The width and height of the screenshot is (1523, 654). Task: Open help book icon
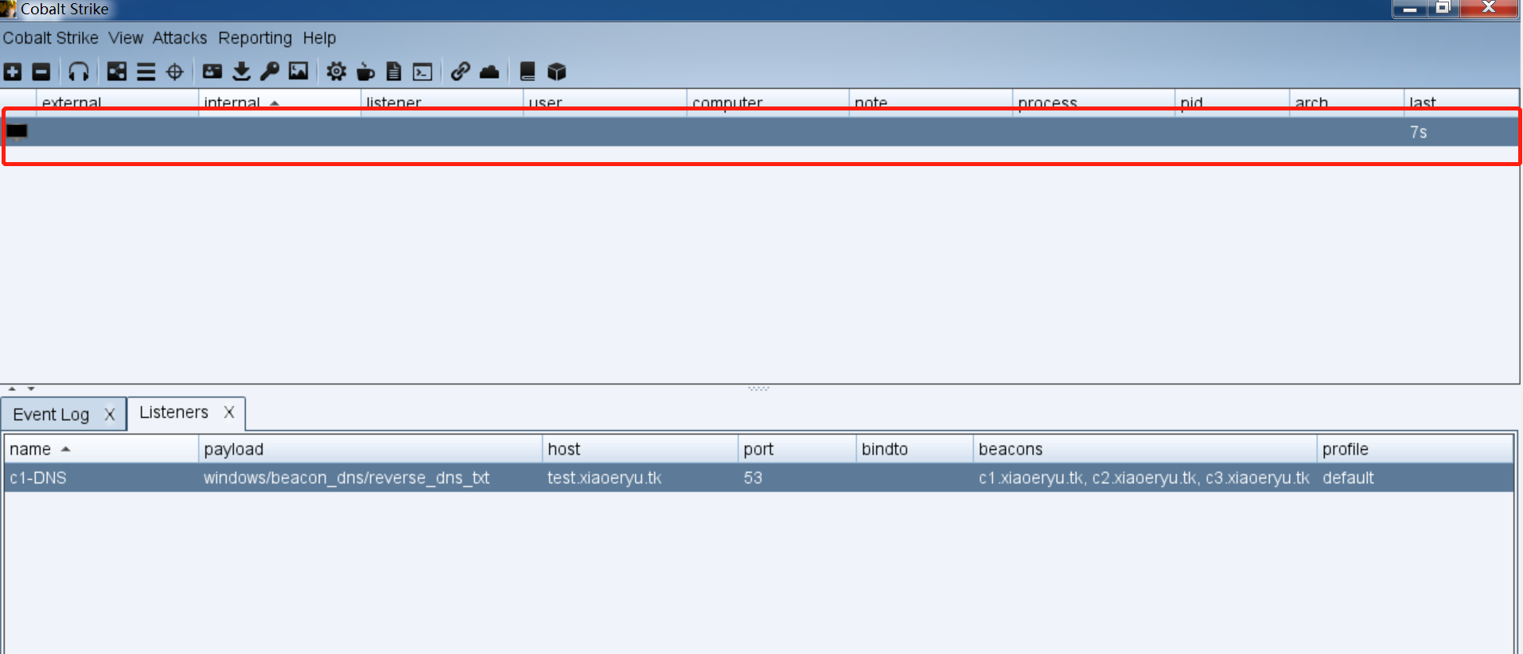click(x=527, y=72)
